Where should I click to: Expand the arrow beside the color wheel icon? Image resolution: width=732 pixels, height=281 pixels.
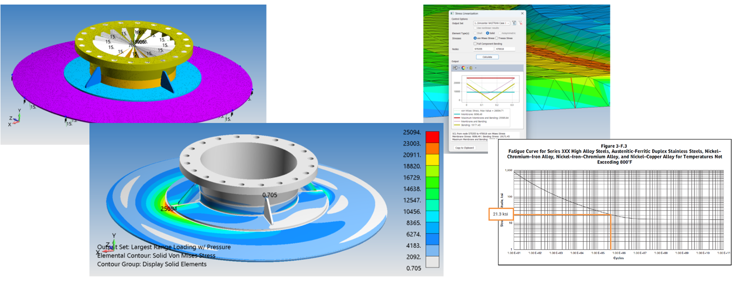[467, 68]
